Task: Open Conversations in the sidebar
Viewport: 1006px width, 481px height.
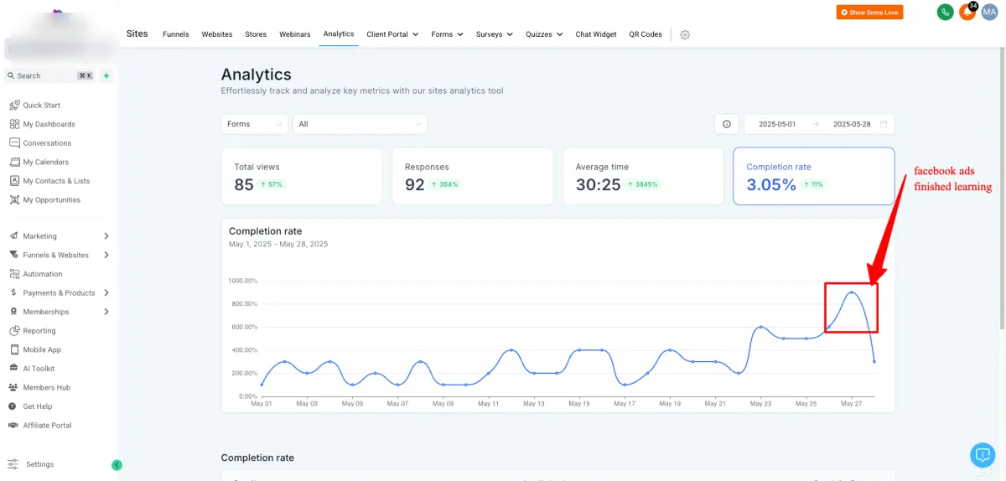Action: (46, 143)
